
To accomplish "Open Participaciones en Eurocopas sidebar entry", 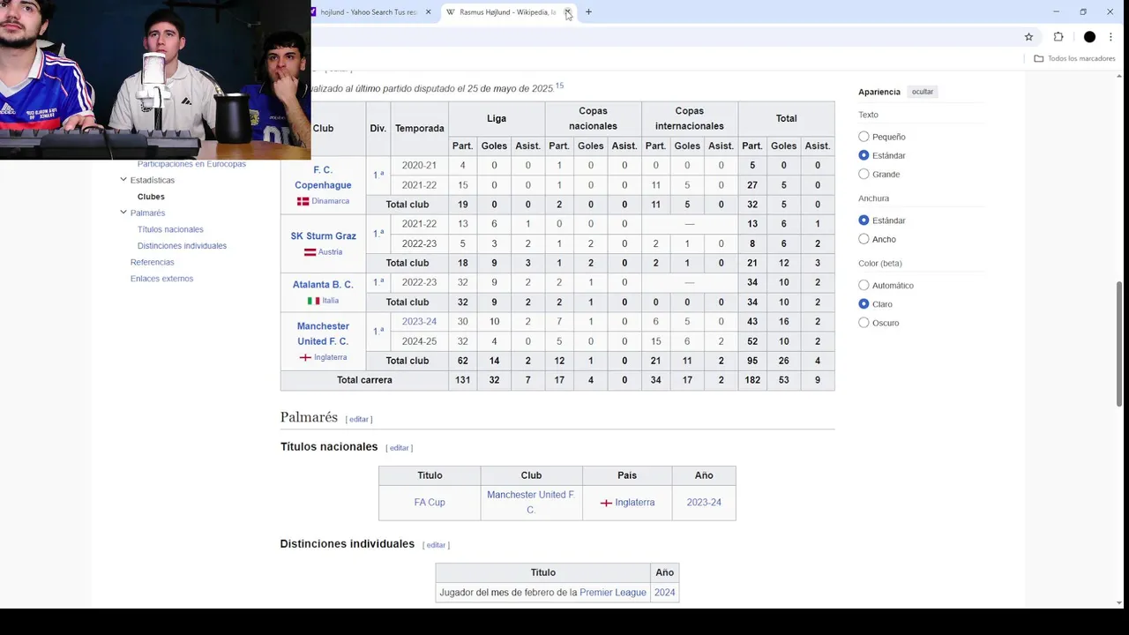I will (191, 164).
